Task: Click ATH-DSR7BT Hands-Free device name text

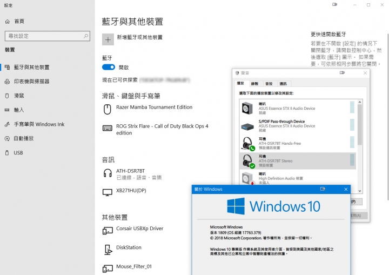Action: pyautogui.click(x=280, y=144)
